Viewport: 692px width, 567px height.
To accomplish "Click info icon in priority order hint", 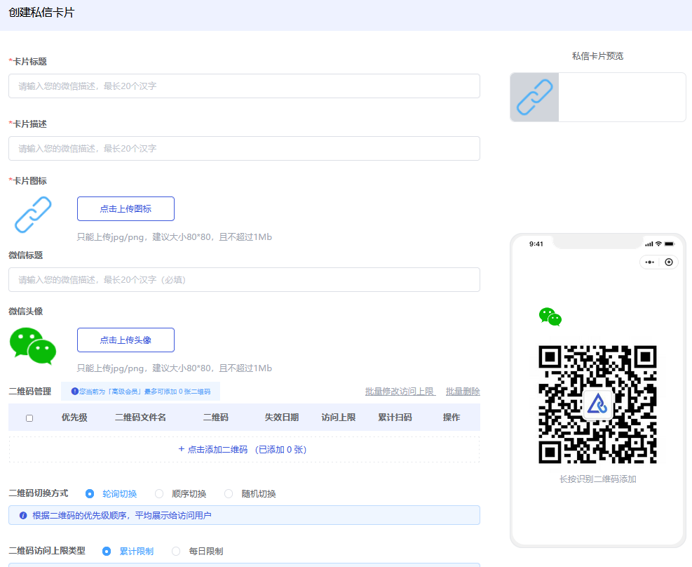I will pyautogui.click(x=23, y=515).
